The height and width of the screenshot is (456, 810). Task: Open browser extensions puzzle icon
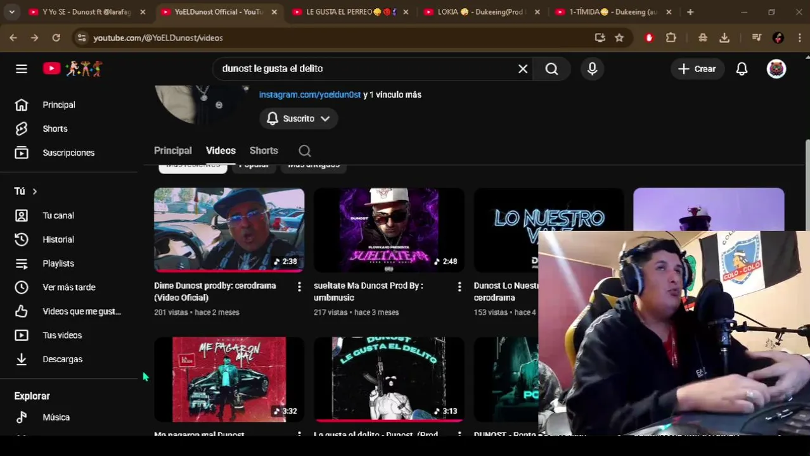[671, 38]
